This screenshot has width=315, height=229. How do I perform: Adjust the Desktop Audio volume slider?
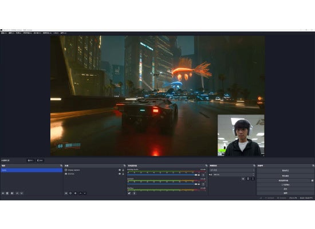click(x=162, y=175)
